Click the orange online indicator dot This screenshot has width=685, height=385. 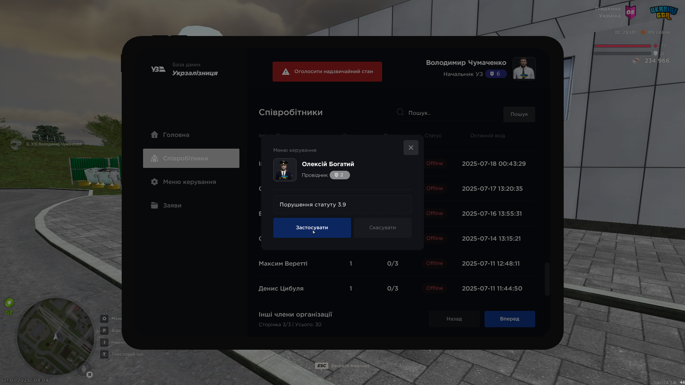[x=643, y=32]
